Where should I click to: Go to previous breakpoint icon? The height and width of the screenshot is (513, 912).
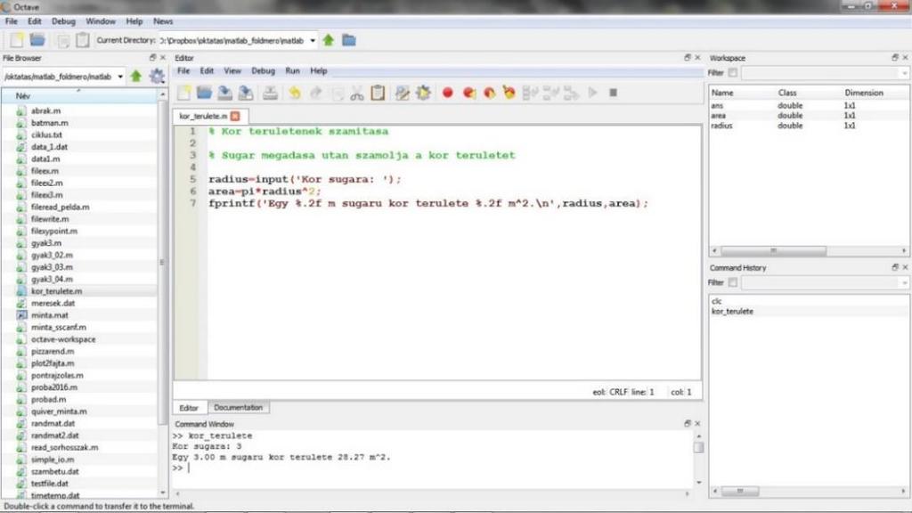coord(489,93)
